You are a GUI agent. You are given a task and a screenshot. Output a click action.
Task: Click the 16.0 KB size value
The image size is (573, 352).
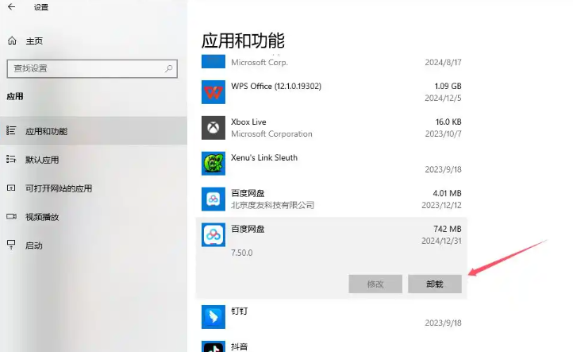coord(448,122)
